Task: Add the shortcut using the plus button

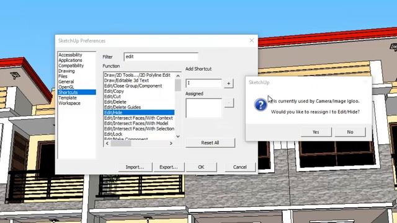Action: [228, 84]
